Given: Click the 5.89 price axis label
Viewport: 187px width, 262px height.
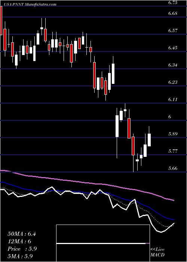Looking at the screenshot, I should point(173,134).
